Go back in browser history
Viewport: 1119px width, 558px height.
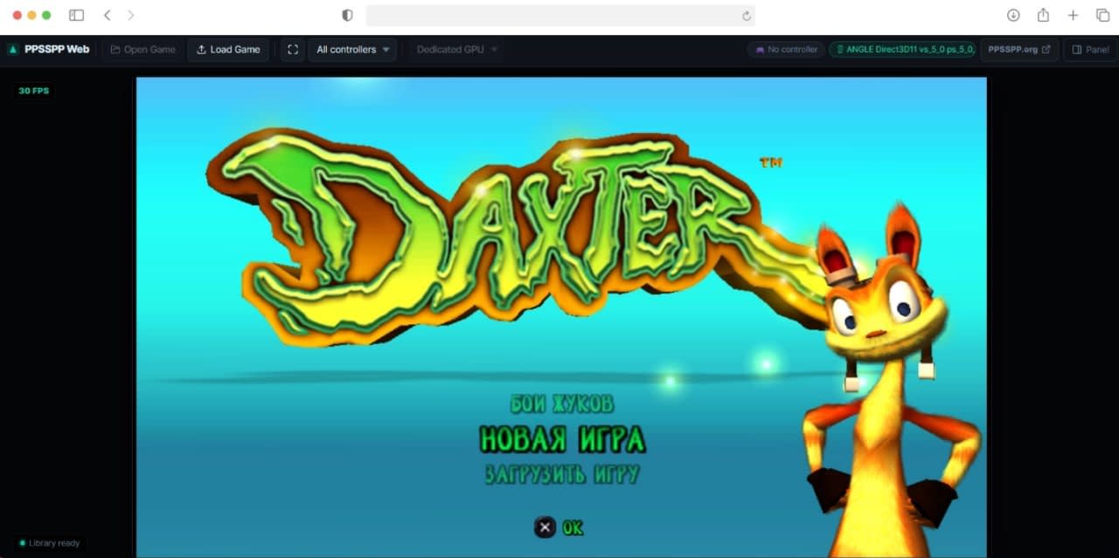[107, 15]
